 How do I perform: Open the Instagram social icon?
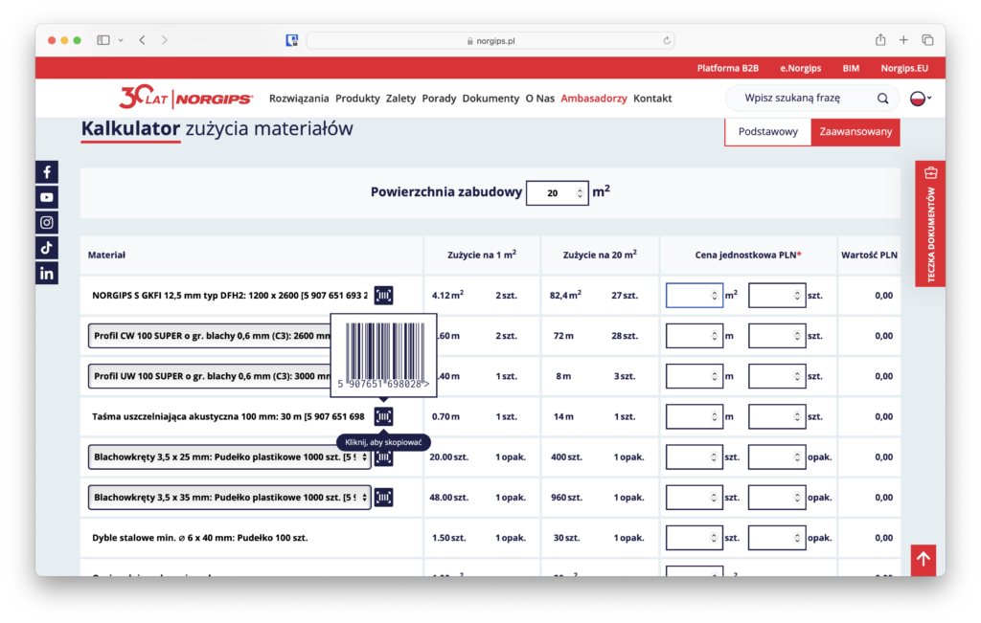click(47, 222)
